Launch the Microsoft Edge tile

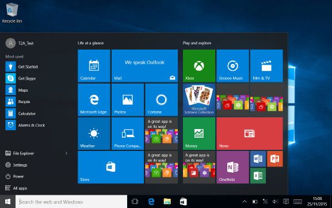pos(94,100)
